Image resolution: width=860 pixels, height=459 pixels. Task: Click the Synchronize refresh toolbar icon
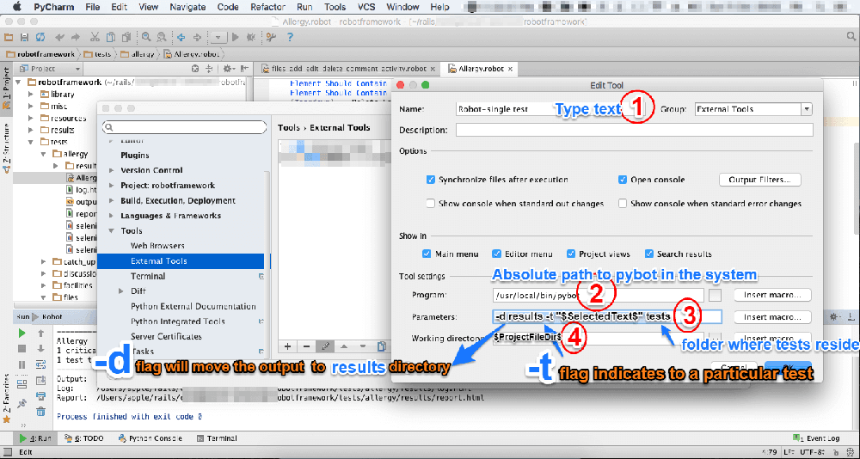40,37
